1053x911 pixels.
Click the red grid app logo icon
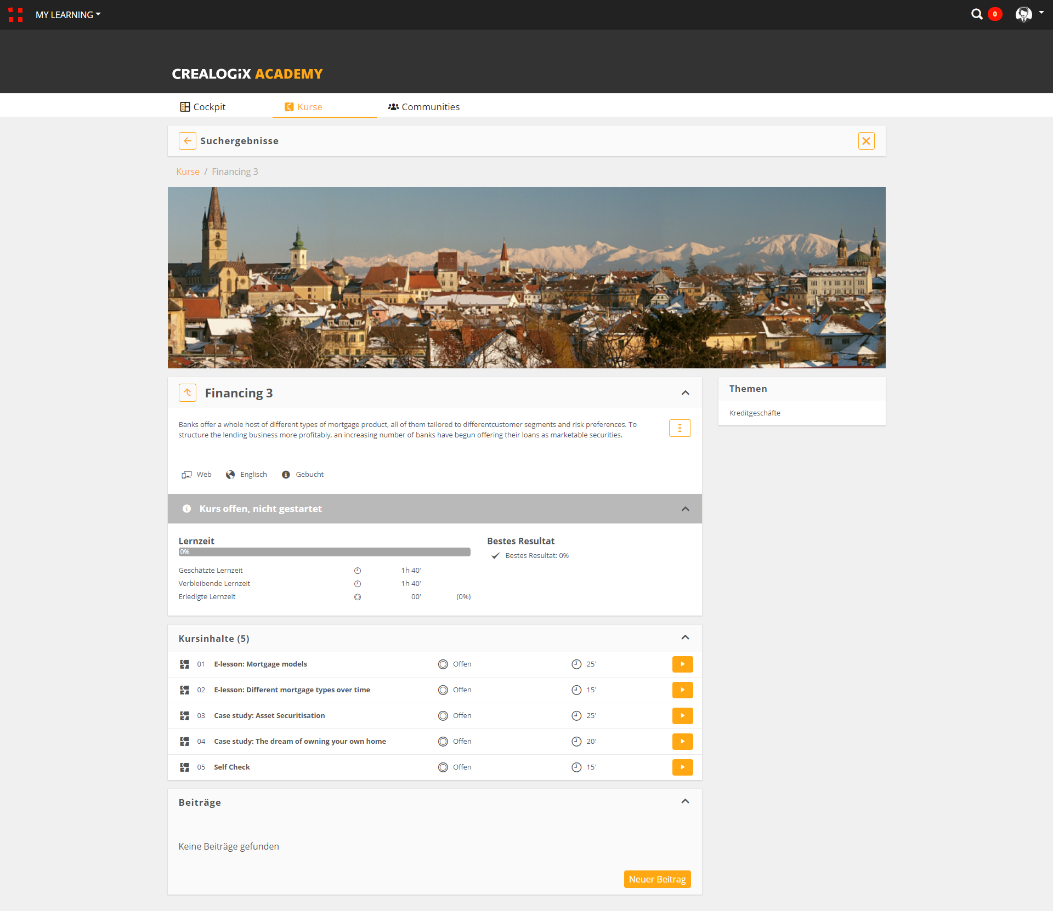click(x=15, y=15)
